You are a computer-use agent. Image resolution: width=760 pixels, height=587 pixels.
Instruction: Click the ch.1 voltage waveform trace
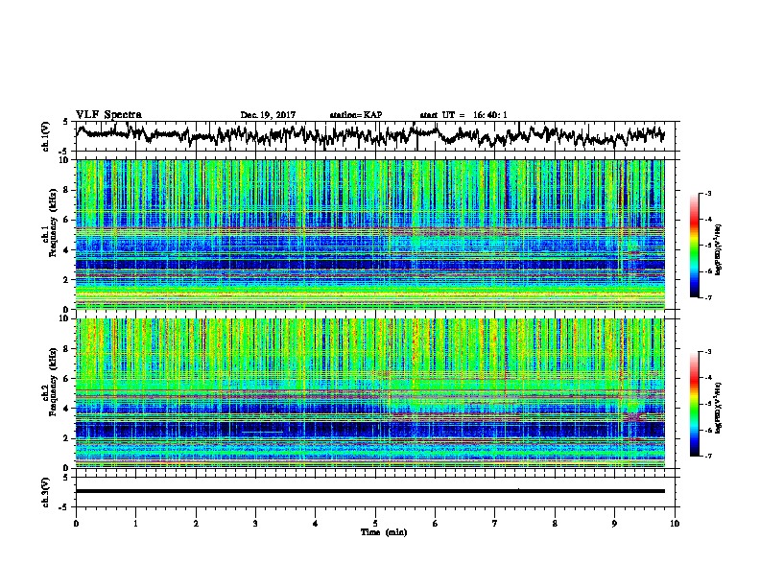click(370, 135)
